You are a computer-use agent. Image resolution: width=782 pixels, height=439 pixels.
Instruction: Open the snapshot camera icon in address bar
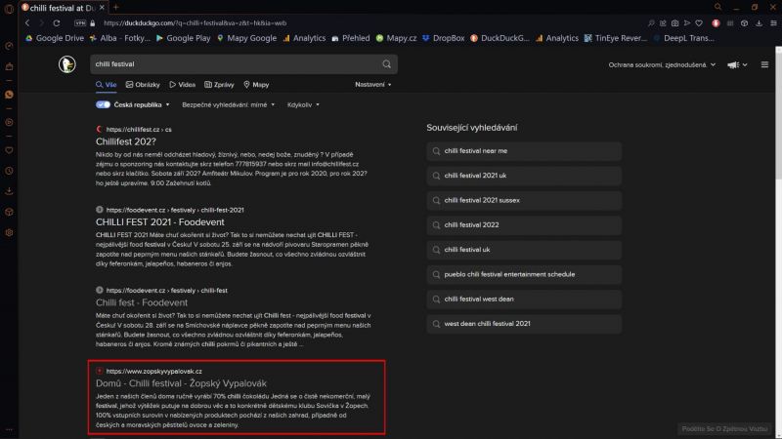(673, 22)
